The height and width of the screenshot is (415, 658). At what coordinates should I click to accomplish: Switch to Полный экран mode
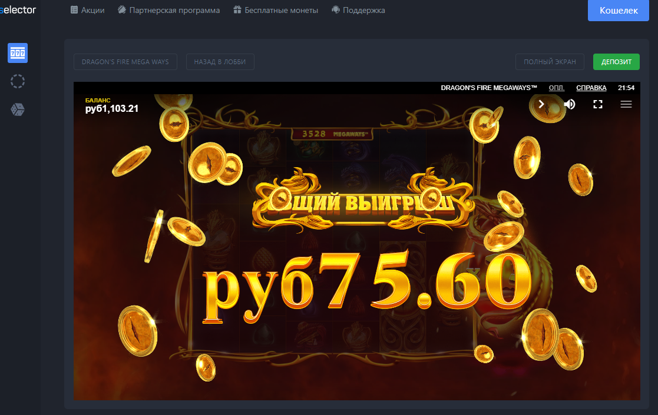(550, 62)
